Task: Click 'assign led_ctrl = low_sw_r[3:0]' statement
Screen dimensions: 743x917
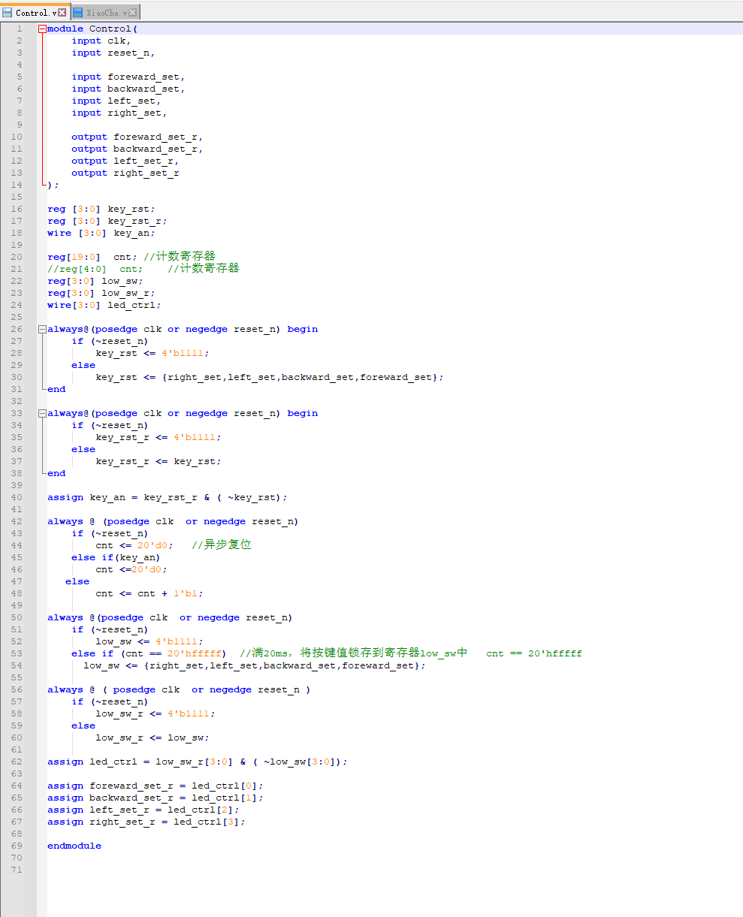Action: click(x=198, y=762)
